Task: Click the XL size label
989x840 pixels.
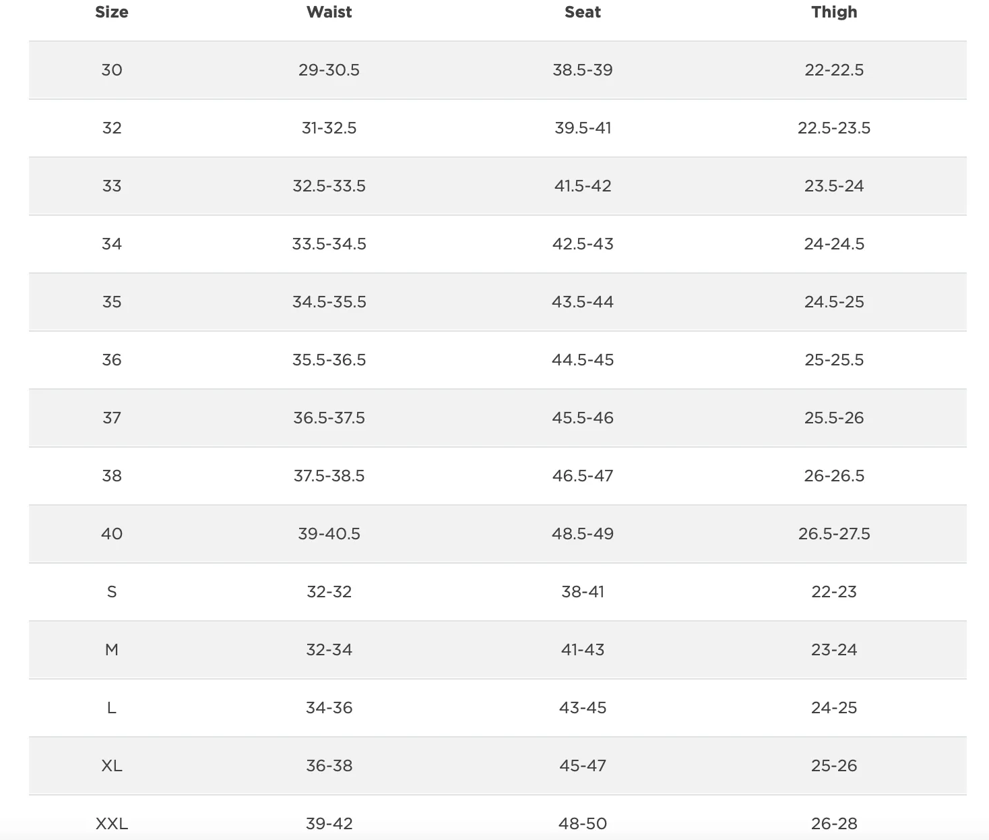Action: pyautogui.click(x=112, y=766)
